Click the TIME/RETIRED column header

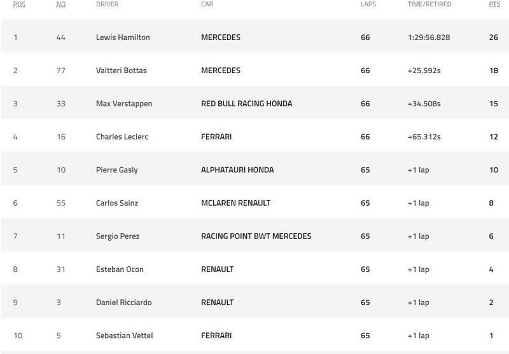(x=429, y=4)
